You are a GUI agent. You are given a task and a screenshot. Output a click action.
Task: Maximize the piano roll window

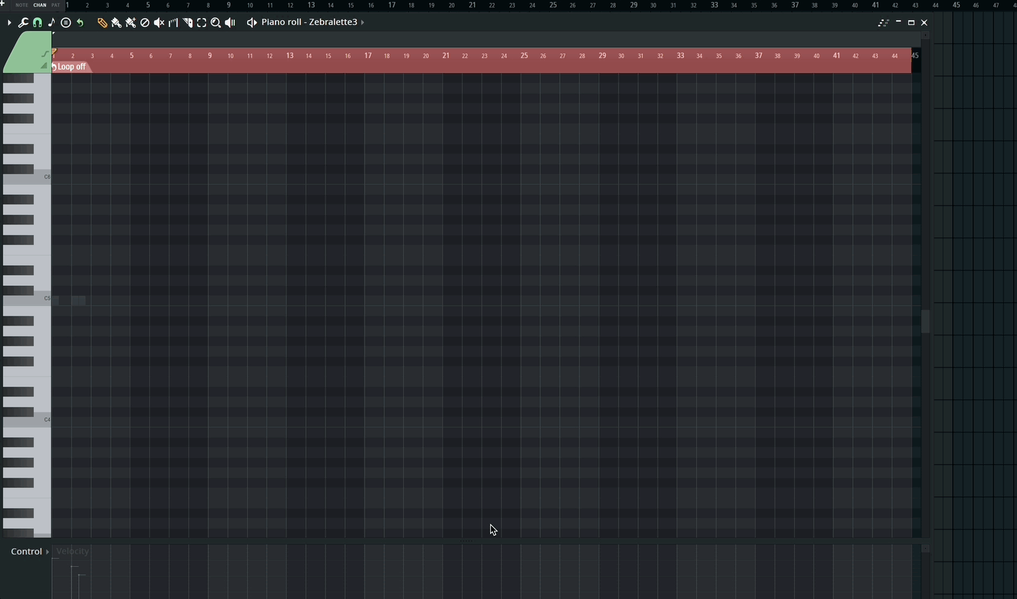[911, 22]
